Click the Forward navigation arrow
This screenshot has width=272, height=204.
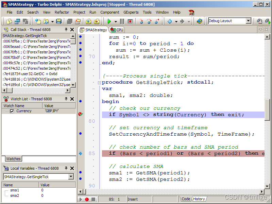tap(182, 21)
